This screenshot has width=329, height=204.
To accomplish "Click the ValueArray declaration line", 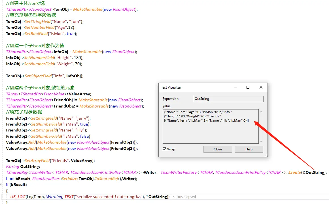I will tap(49, 94).
